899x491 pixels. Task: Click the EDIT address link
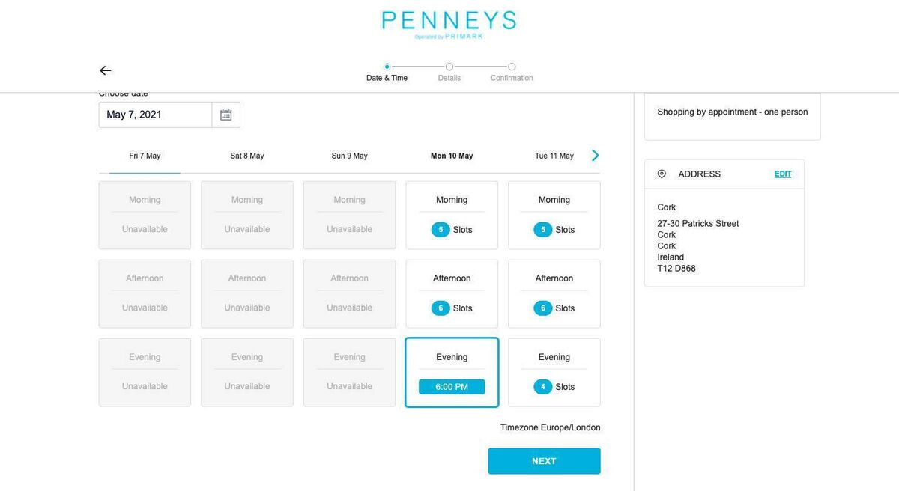click(x=783, y=174)
